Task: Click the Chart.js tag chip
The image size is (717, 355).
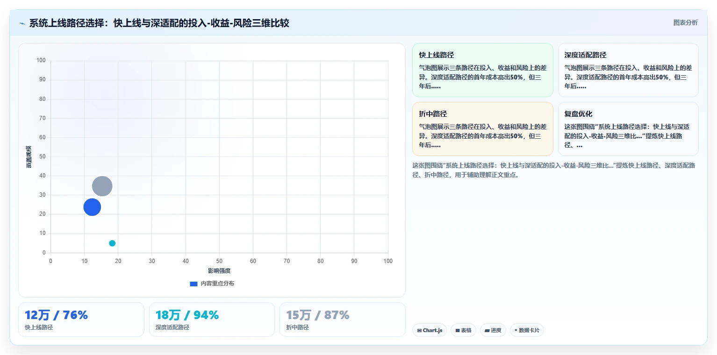Action: pyautogui.click(x=430, y=330)
